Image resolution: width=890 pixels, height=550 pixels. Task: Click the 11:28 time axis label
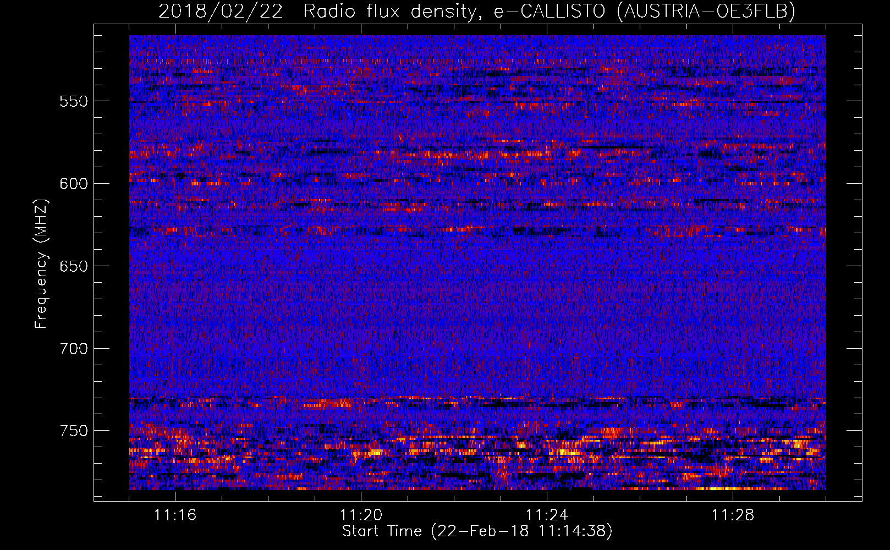(733, 515)
